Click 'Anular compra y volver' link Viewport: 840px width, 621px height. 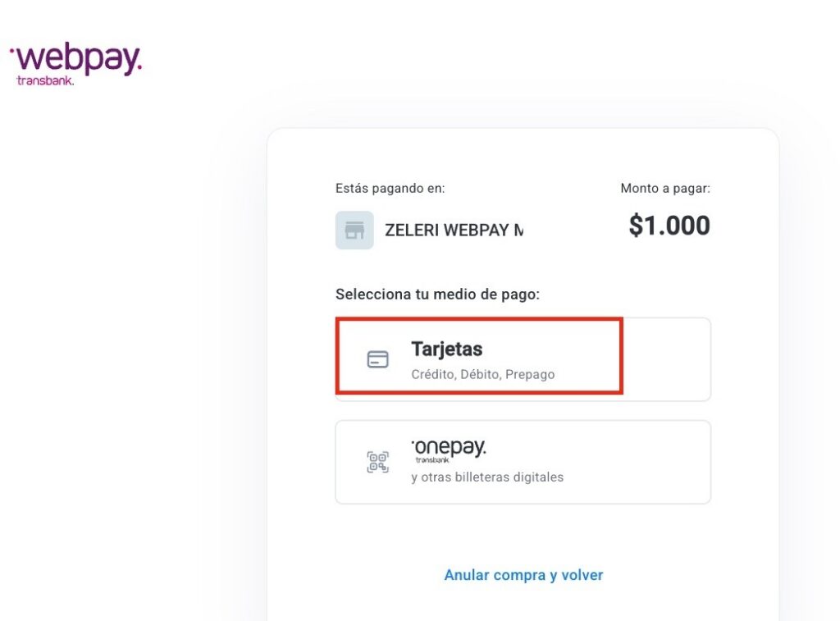[523, 575]
